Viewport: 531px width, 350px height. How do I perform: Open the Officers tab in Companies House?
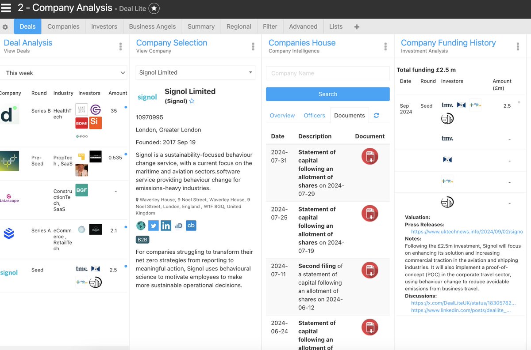315,115
